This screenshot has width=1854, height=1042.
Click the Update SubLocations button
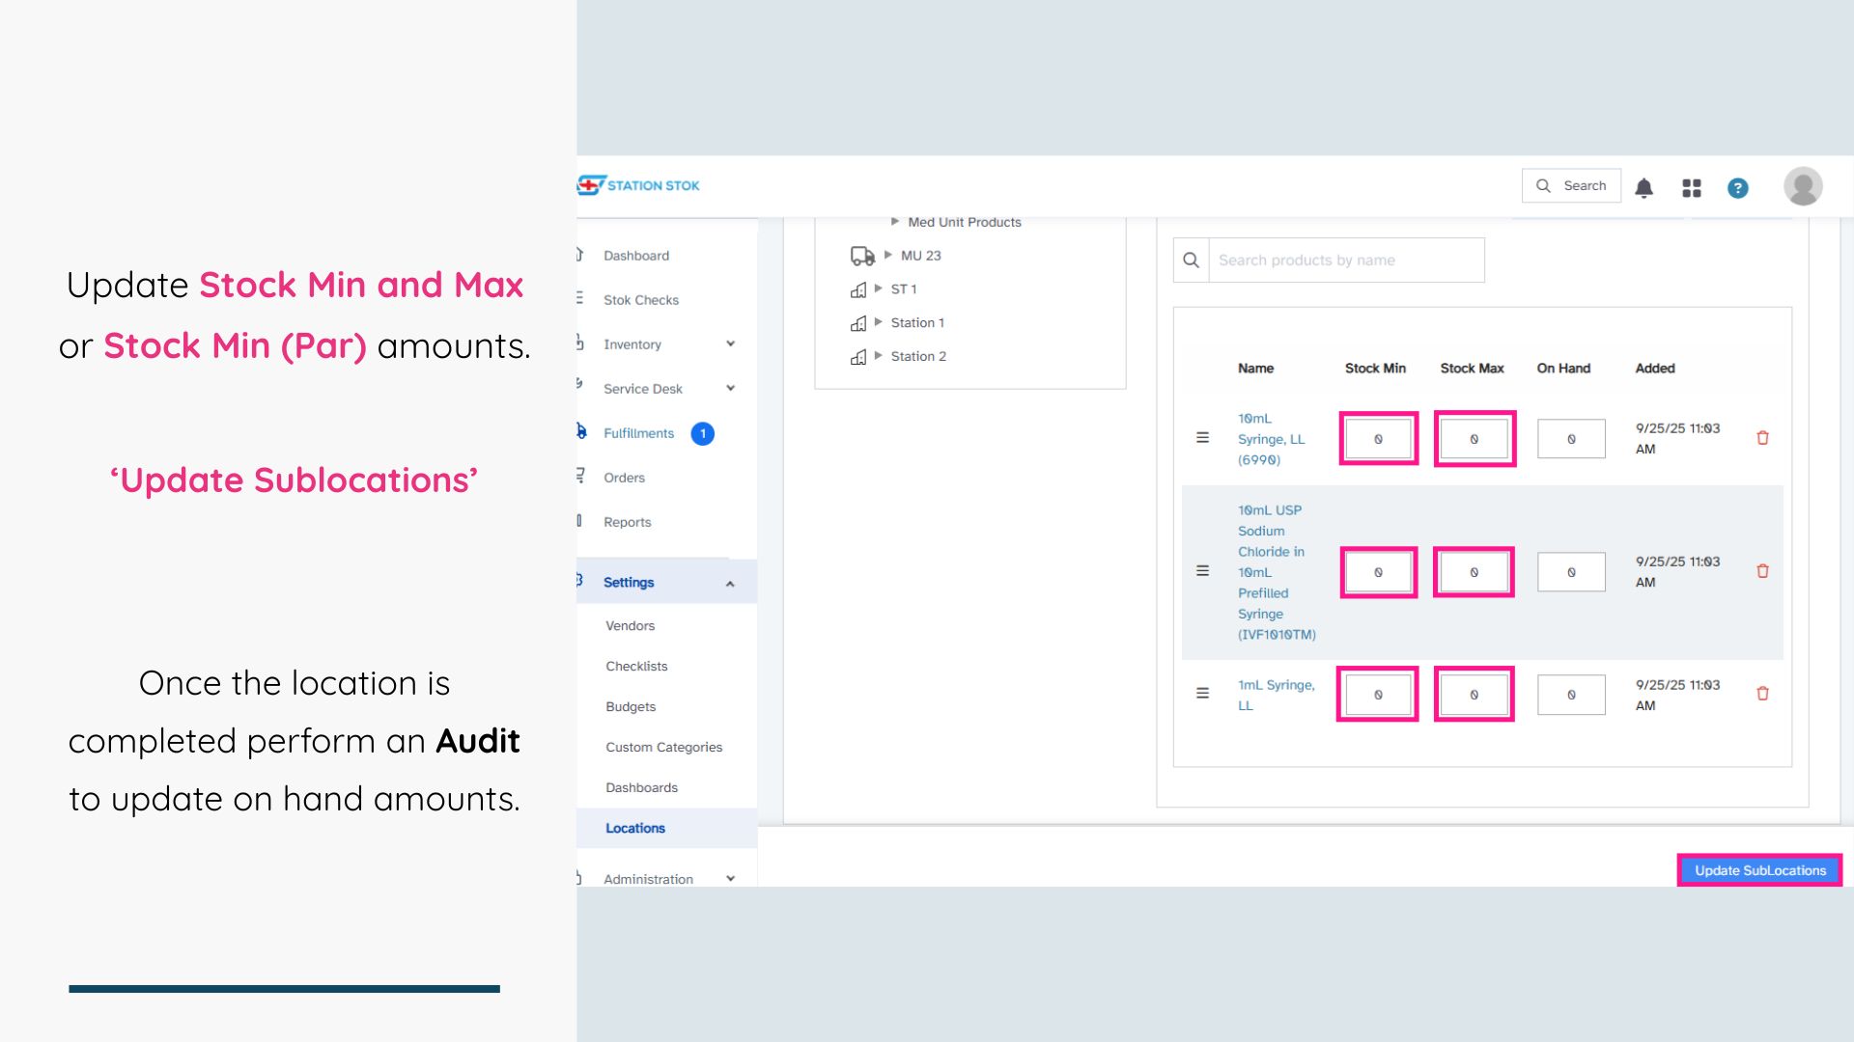(x=1759, y=870)
